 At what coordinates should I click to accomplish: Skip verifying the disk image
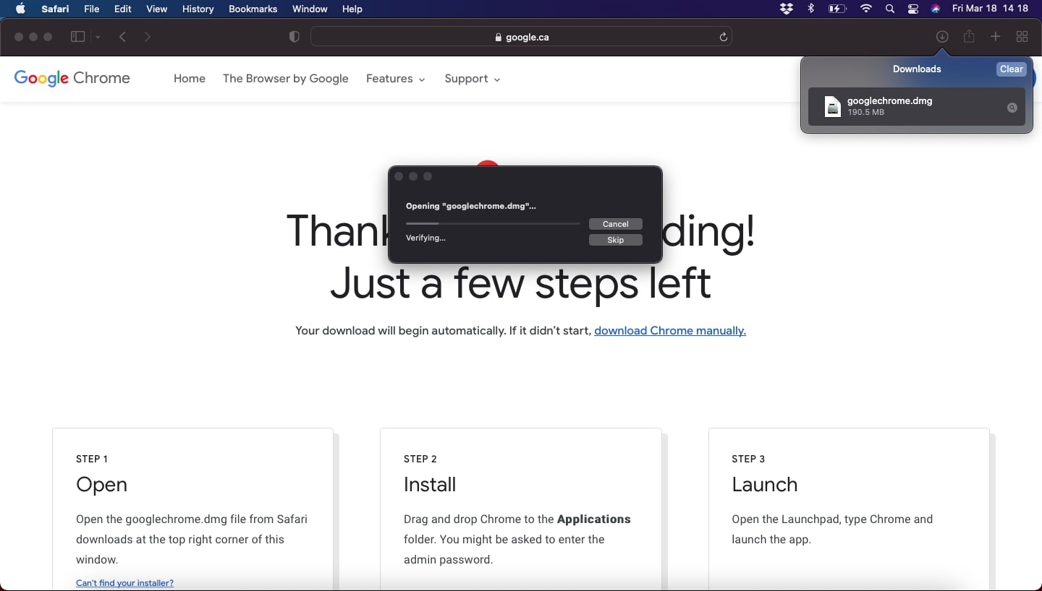tap(615, 240)
